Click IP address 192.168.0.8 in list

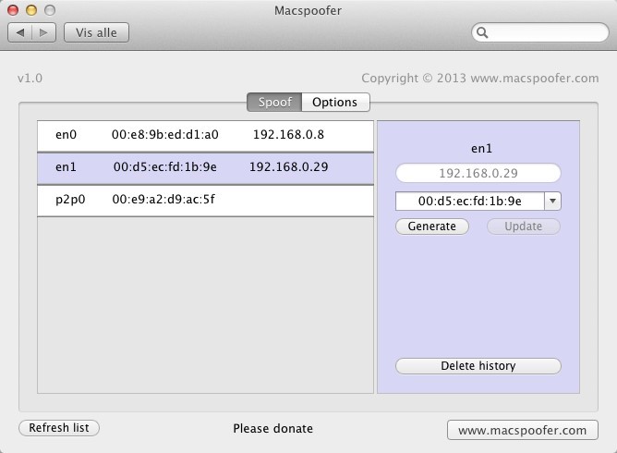tap(288, 135)
